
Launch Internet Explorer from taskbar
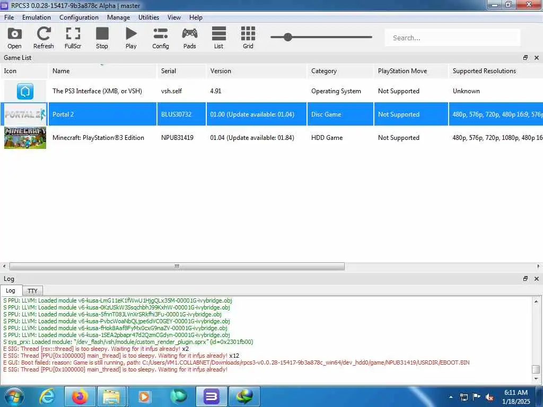tap(47, 396)
